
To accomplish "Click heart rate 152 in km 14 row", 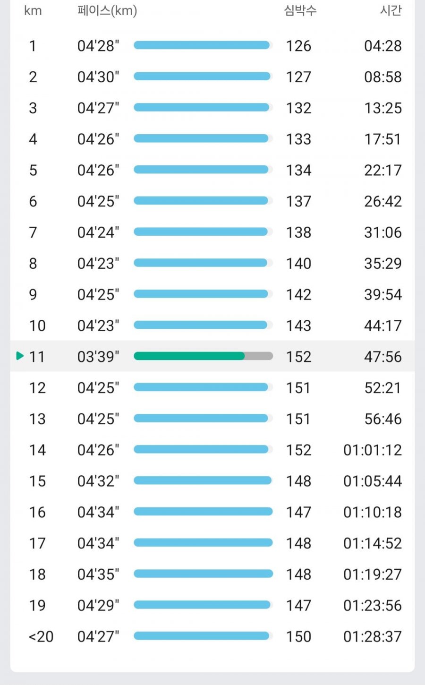I will point(298,450).
